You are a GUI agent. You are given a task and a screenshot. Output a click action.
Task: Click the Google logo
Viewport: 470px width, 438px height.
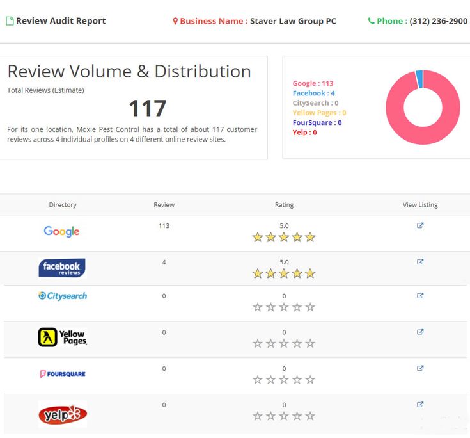pos(61,231)
